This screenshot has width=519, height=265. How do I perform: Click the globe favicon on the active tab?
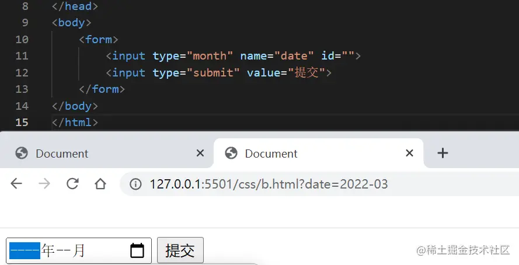click(231, 153)
